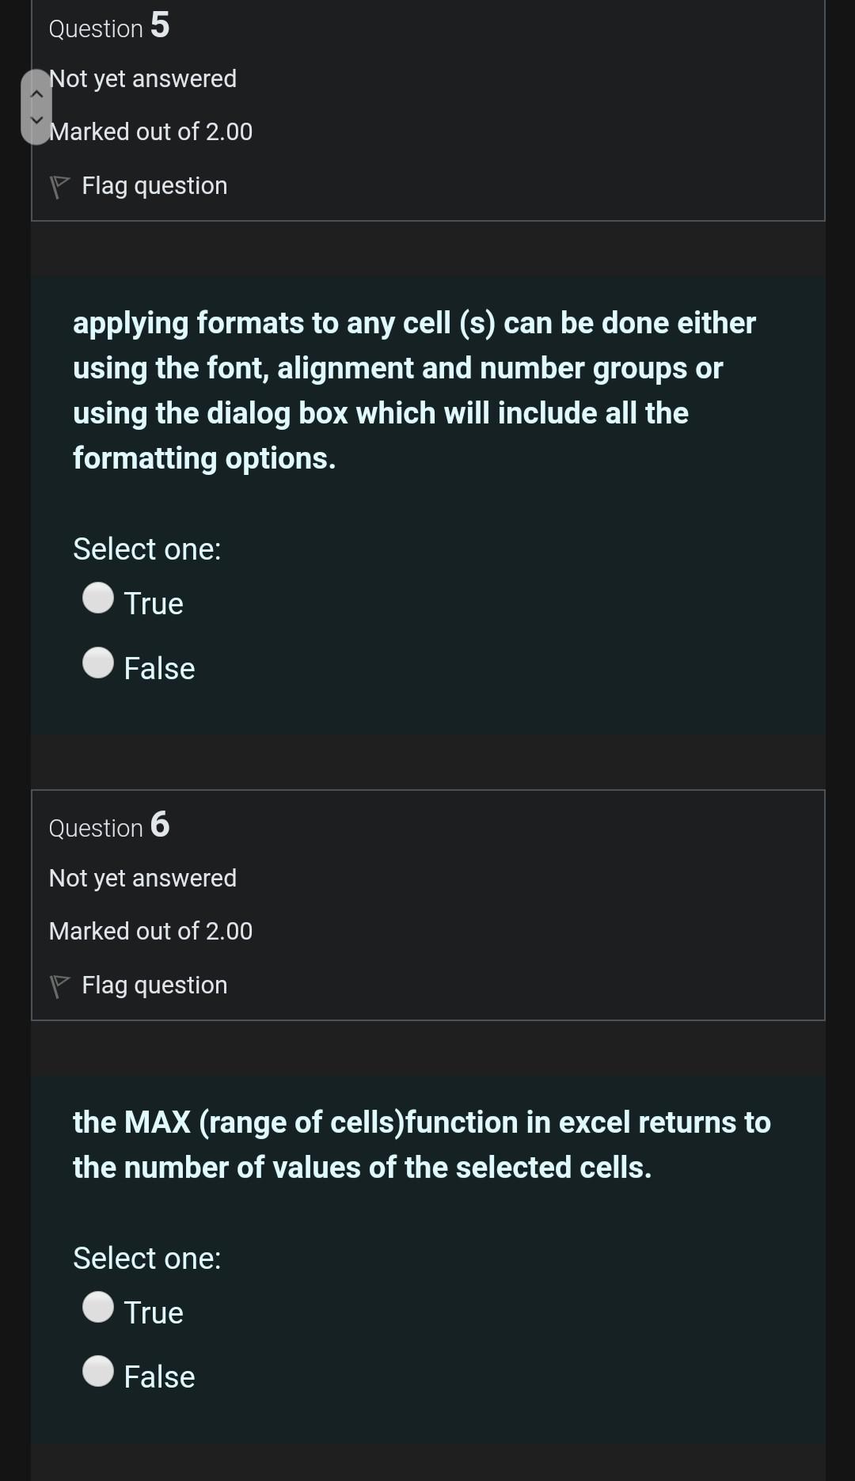Click the Question 5 heading
Screen dimensions: 855x1481
(x=108, y=27)
